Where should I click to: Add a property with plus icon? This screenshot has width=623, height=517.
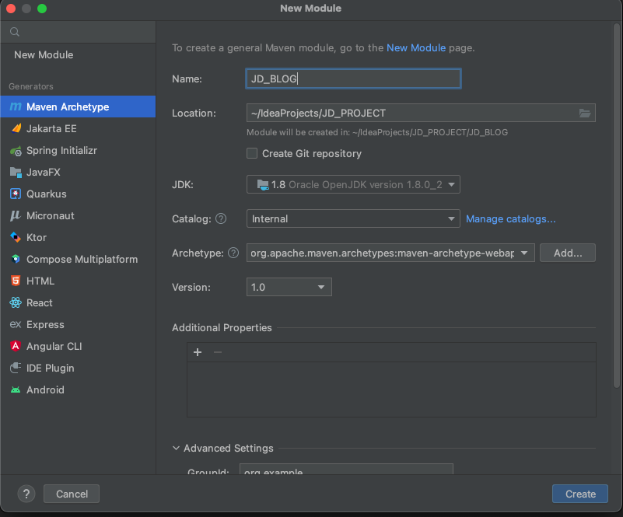198,352
